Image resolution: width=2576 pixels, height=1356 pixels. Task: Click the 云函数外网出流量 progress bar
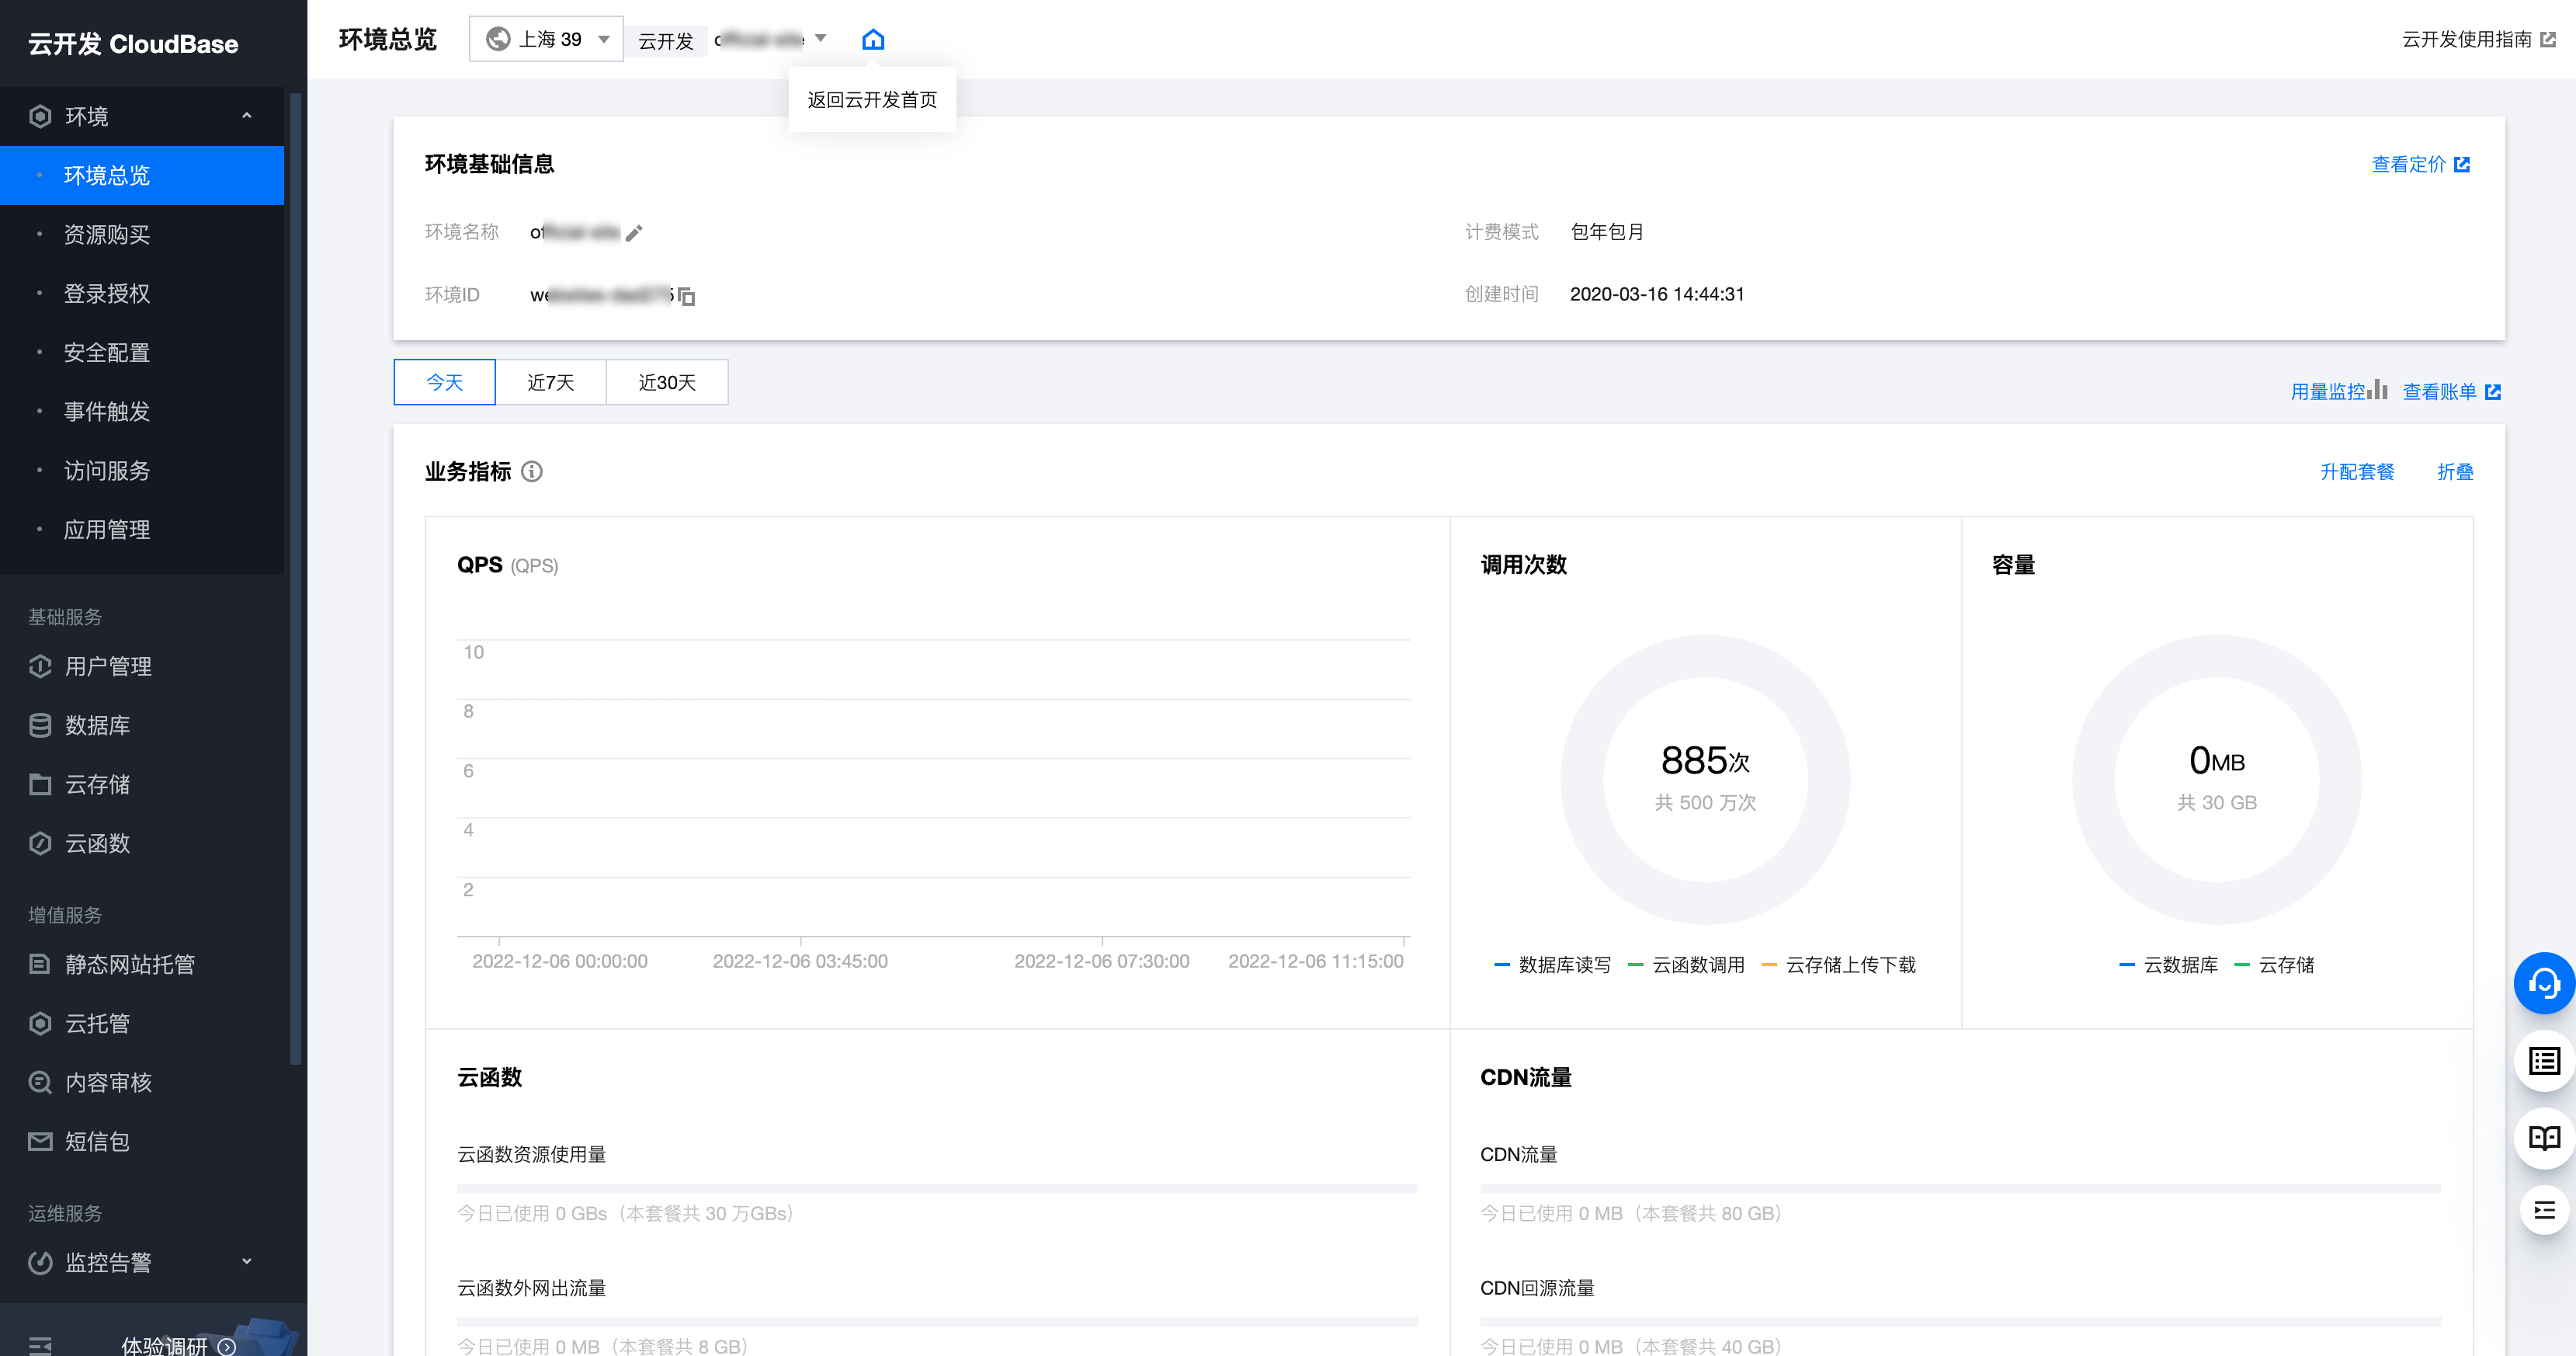[937, 1321]
